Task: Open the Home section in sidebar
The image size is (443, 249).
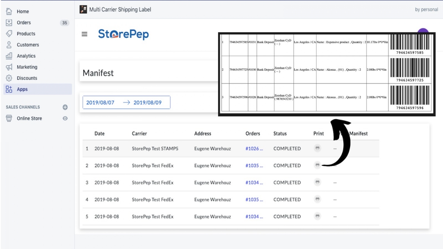Action: tap(23, 11)
